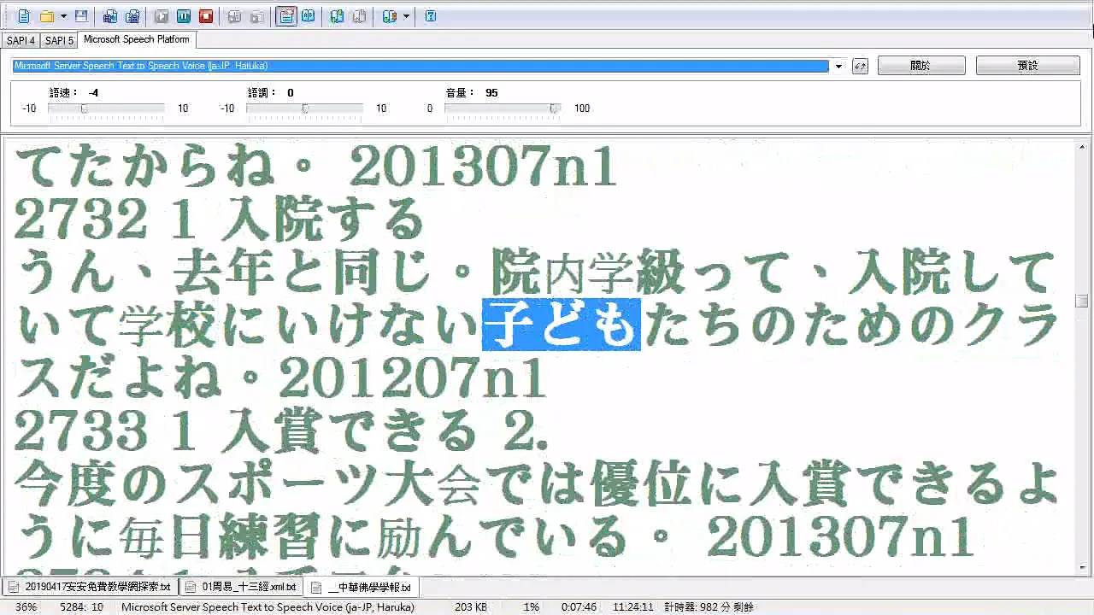
Task: Switch to the SAPI 4 tab
Action: tap(21, 40)
